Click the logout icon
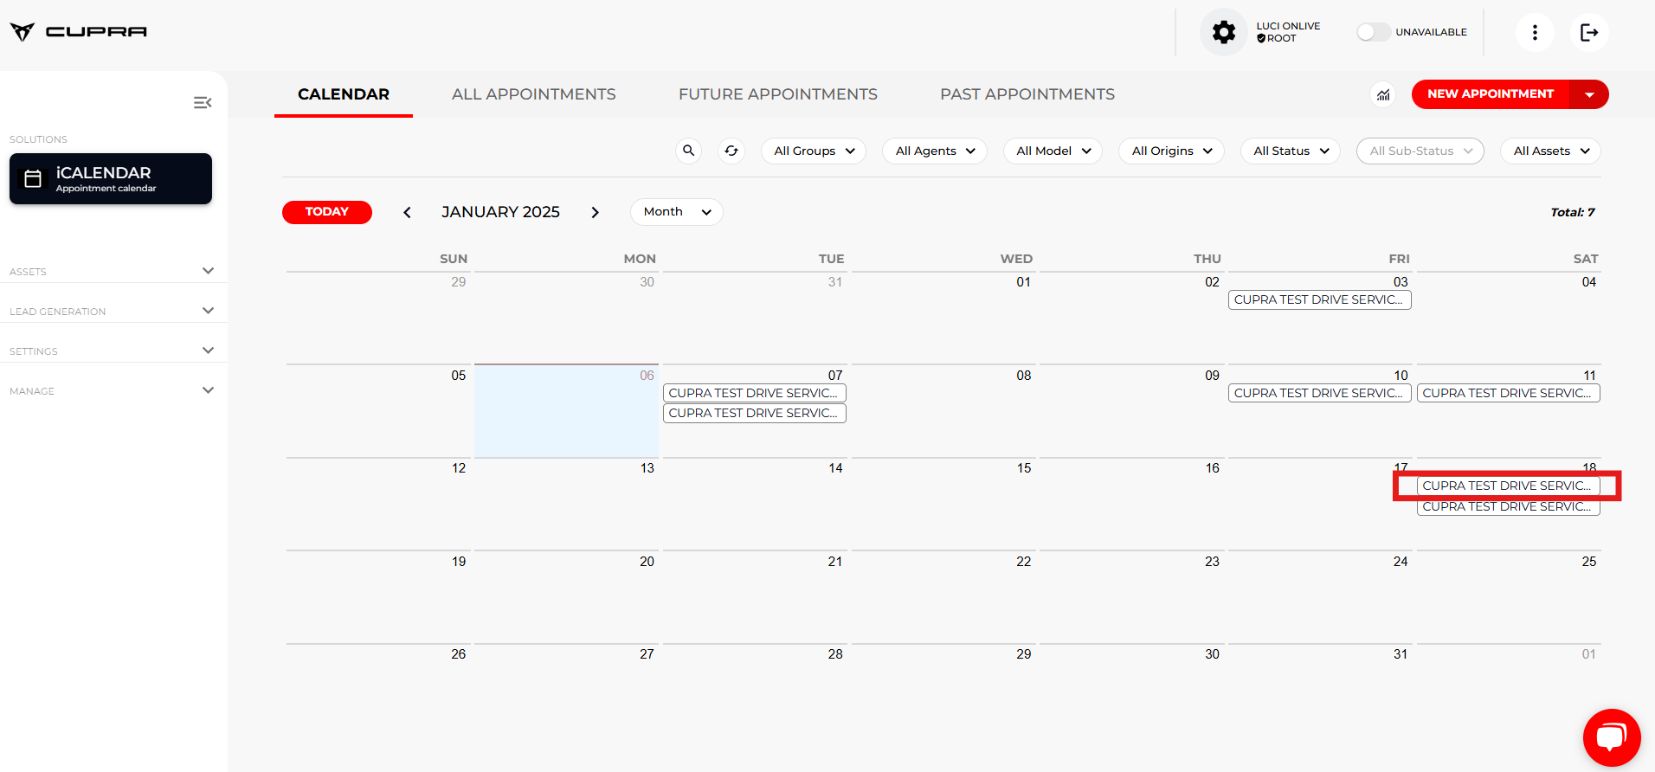Screen dimensions: 1655x772 click(1589, 33)
